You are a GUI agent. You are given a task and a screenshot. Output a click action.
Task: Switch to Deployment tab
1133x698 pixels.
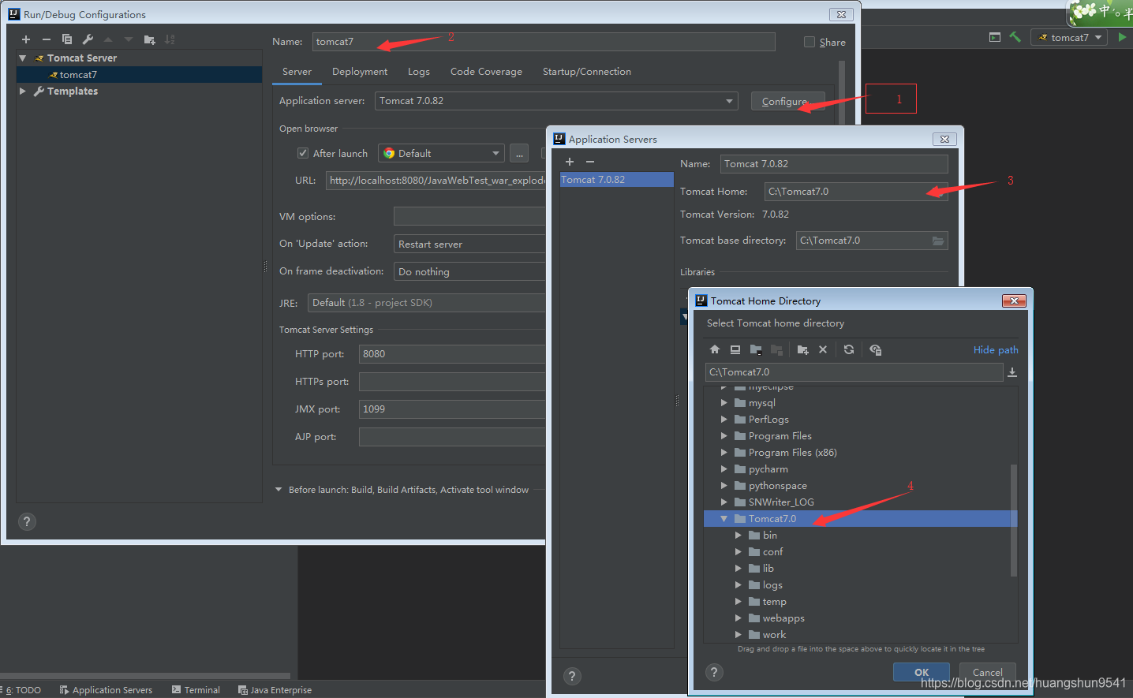[360, 72]
